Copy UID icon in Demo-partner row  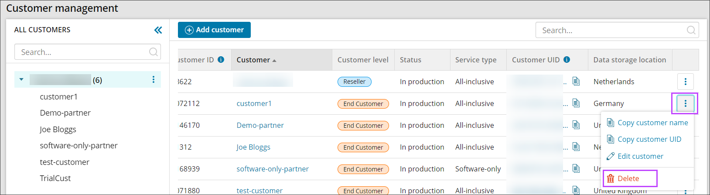(576, 125)
